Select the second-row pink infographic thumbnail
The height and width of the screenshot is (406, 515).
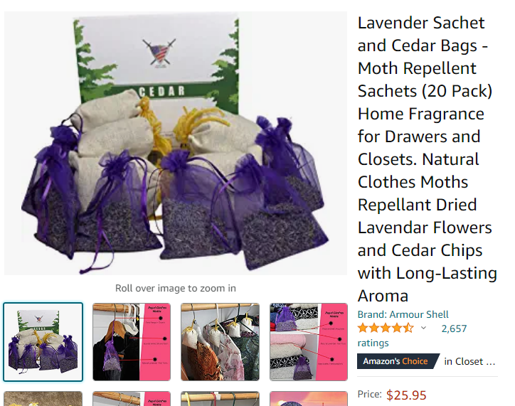(132, 398)
